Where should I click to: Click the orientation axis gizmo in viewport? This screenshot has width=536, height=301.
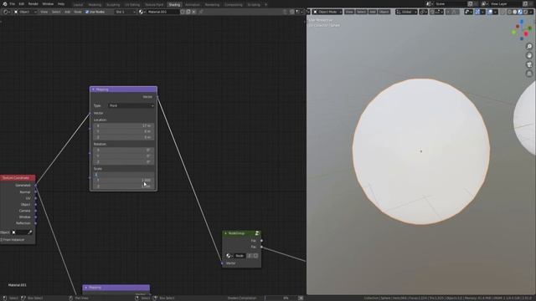(522, 30)
